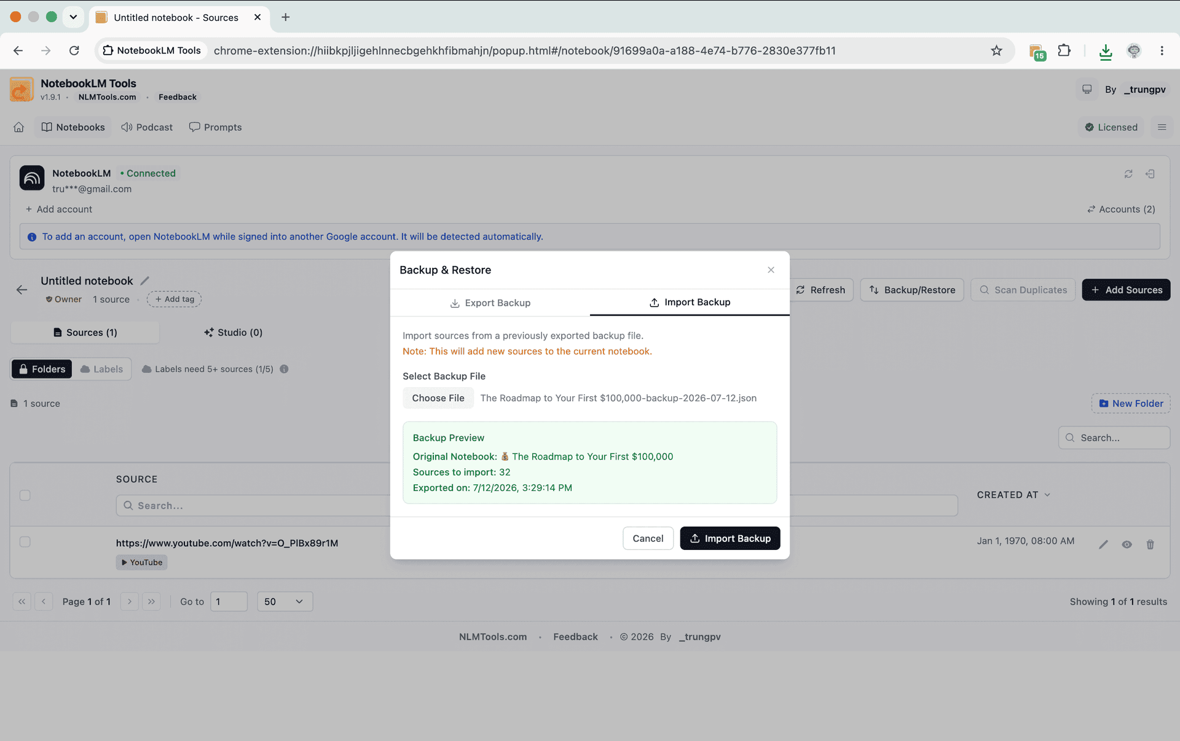Open the footer Feedback link

(575, 637)
